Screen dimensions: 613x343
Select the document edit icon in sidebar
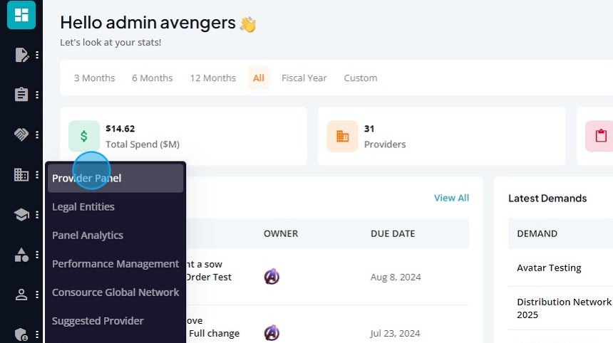point(21,55)
